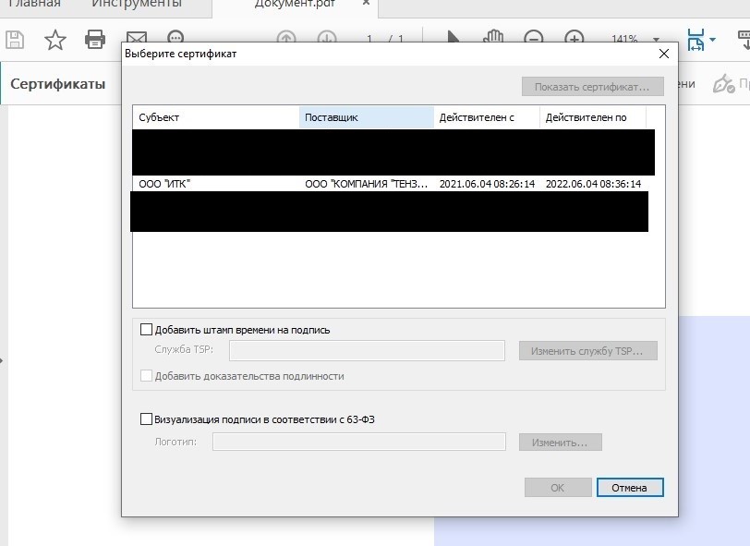Click the fit page width icon
This screenshot has height=546, width=750.
696,40
